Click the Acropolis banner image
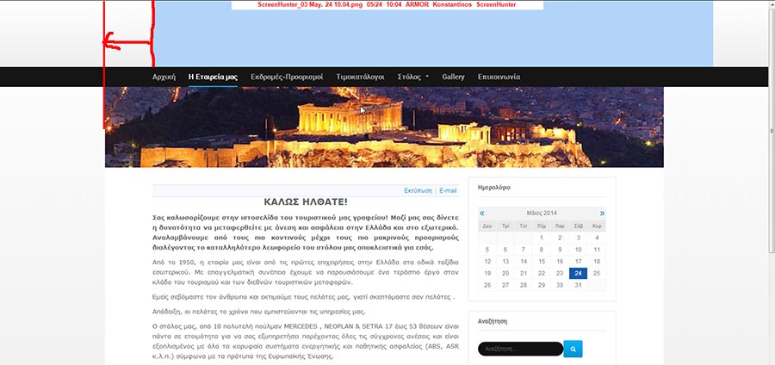 [384, 127]
